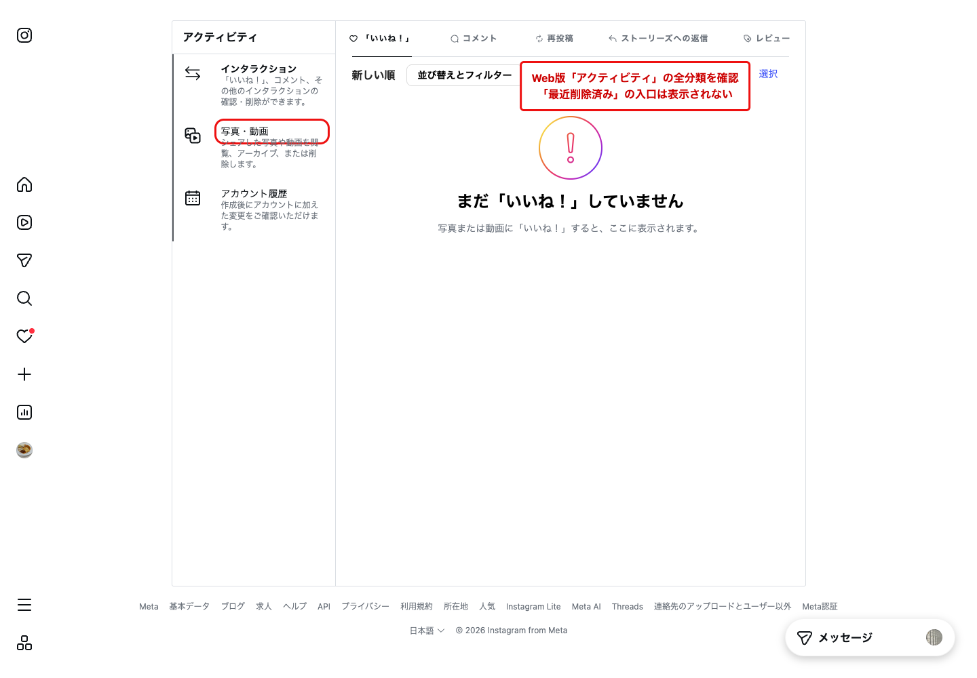The height and width of the screenshot is (678, 977).
Task: Open Reels from the sidebar
Action: tap(24, 222)
